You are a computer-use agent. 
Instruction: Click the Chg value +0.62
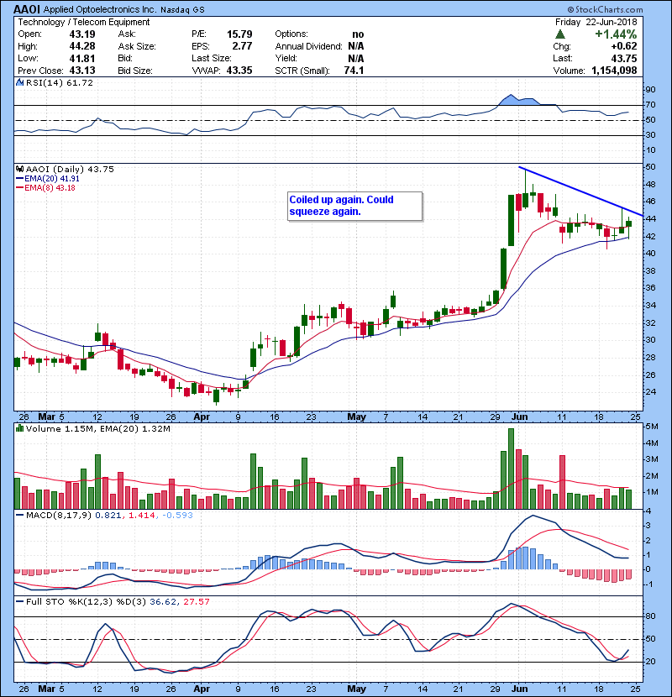pyautogui.click(x=623, y=46)
